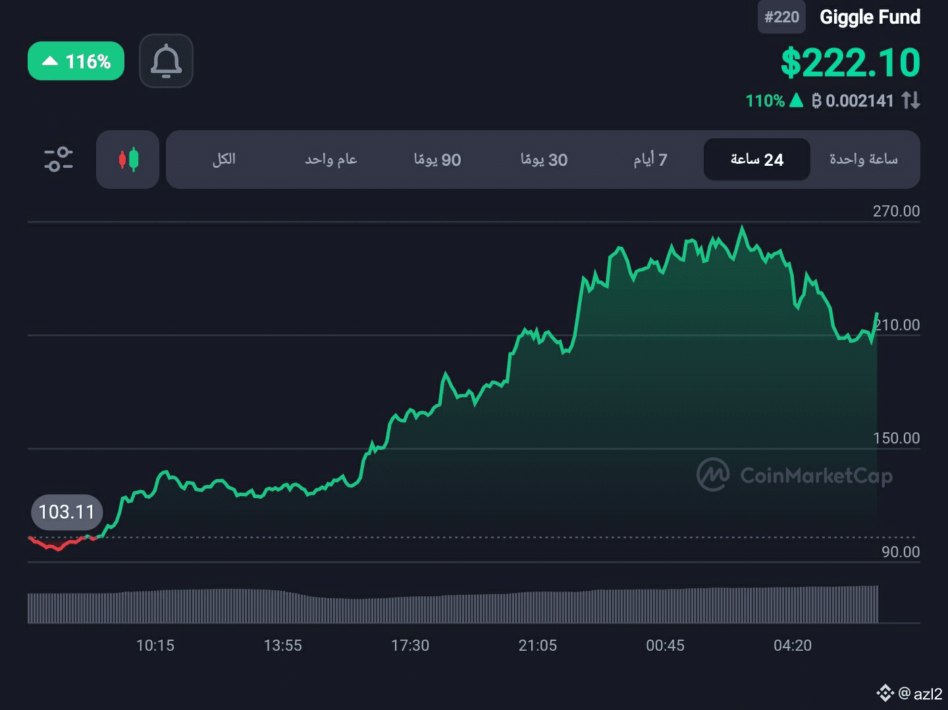Select the 30 يومًا time range

[x=544, y=159]
